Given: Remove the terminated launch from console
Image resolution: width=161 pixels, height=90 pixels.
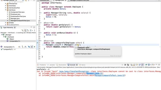Looking at the screenshot, I should pyautogui.click(x=125, y=65).
